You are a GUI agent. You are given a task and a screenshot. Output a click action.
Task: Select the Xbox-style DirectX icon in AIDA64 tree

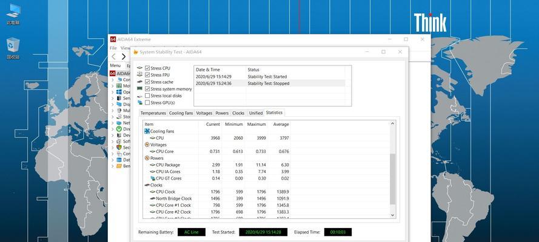119,129
